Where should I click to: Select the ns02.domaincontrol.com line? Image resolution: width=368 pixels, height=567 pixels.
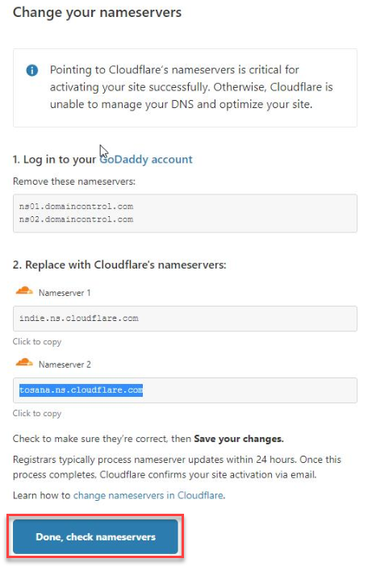[77, 219]
